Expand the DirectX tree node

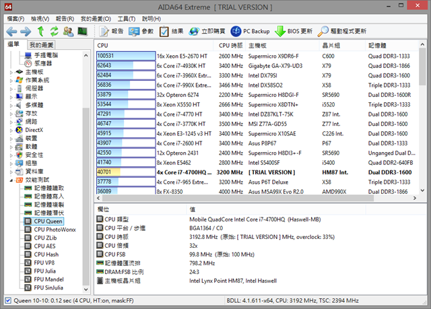pos(11,131)
